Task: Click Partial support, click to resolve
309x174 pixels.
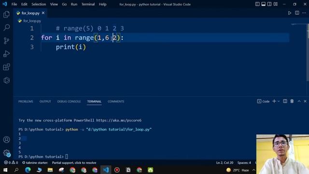Action: coord(74,163)
